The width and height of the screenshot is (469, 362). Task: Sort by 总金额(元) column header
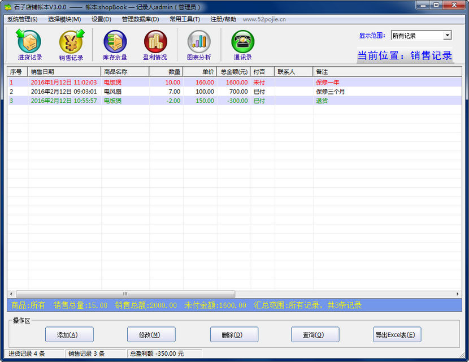point(233,72)
